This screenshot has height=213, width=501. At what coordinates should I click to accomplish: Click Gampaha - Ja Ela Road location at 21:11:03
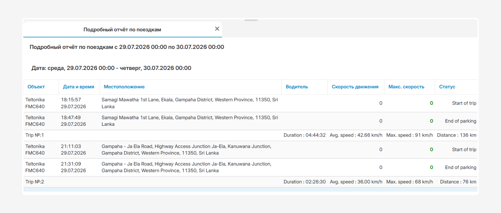[x=186, y=150]
